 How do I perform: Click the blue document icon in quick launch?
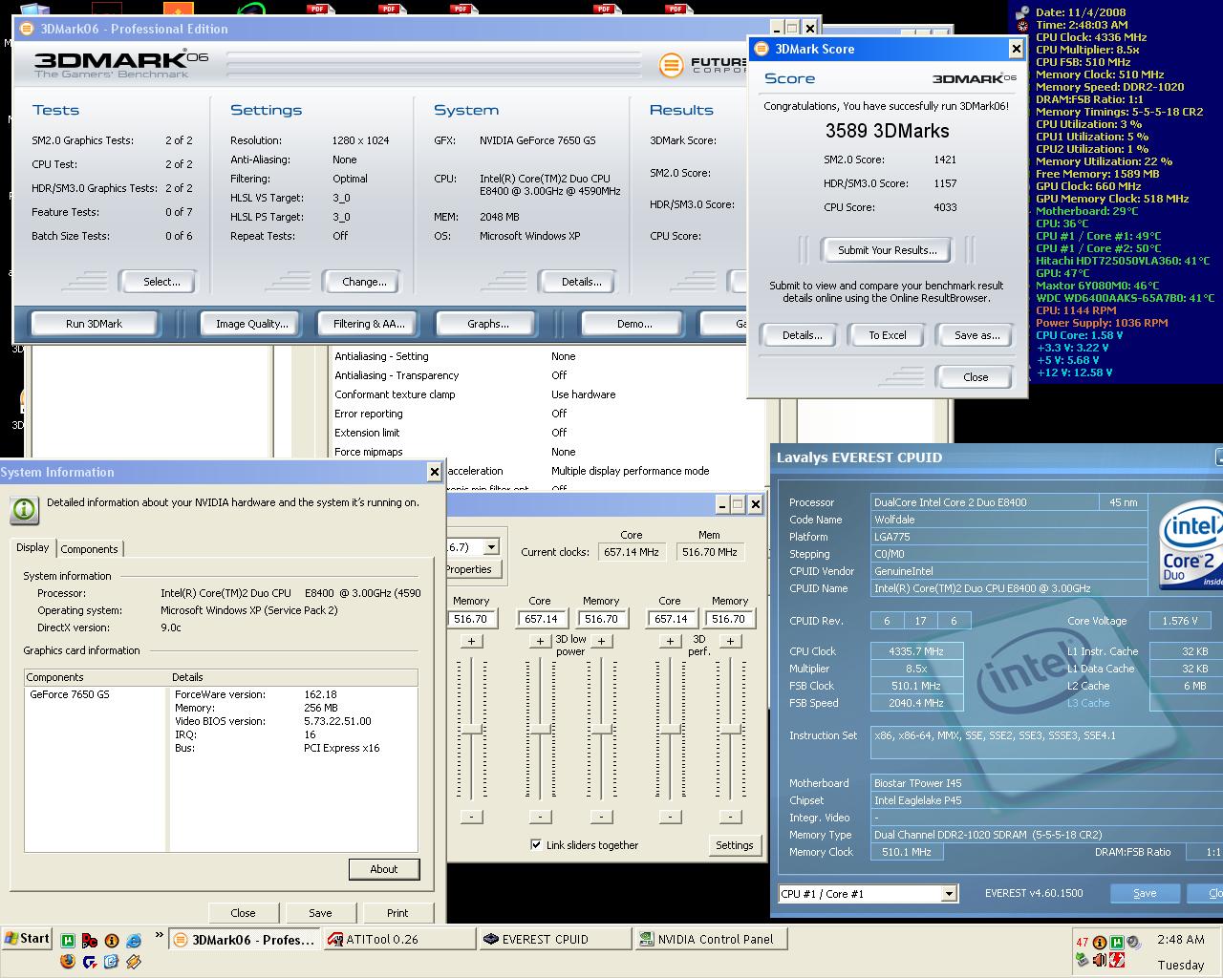[112, 961]
